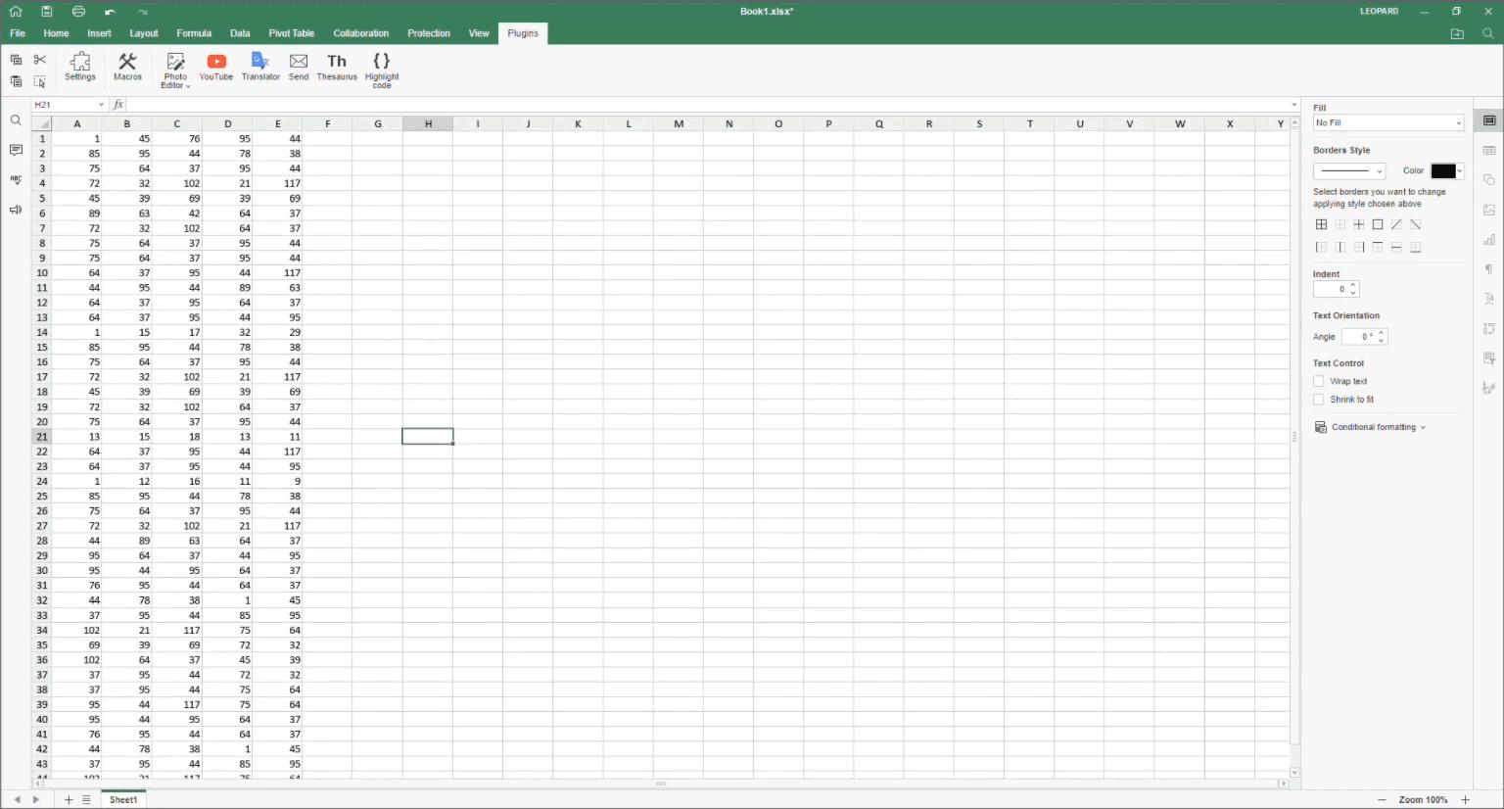Viewport: 1504px width, 809px height.
Task: Start the Translator plugin
Action: click(x=260, y=69)
